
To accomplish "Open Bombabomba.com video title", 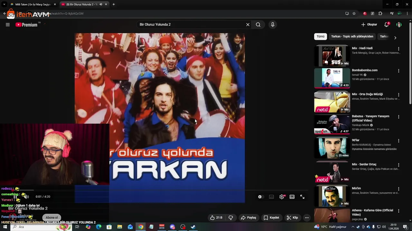I will pos(365,70).
